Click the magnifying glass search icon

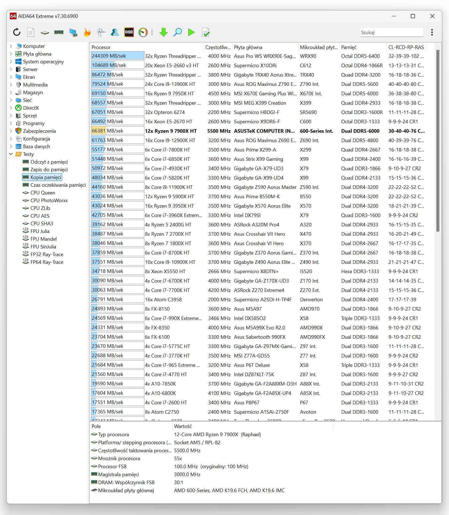click(178, 32)
